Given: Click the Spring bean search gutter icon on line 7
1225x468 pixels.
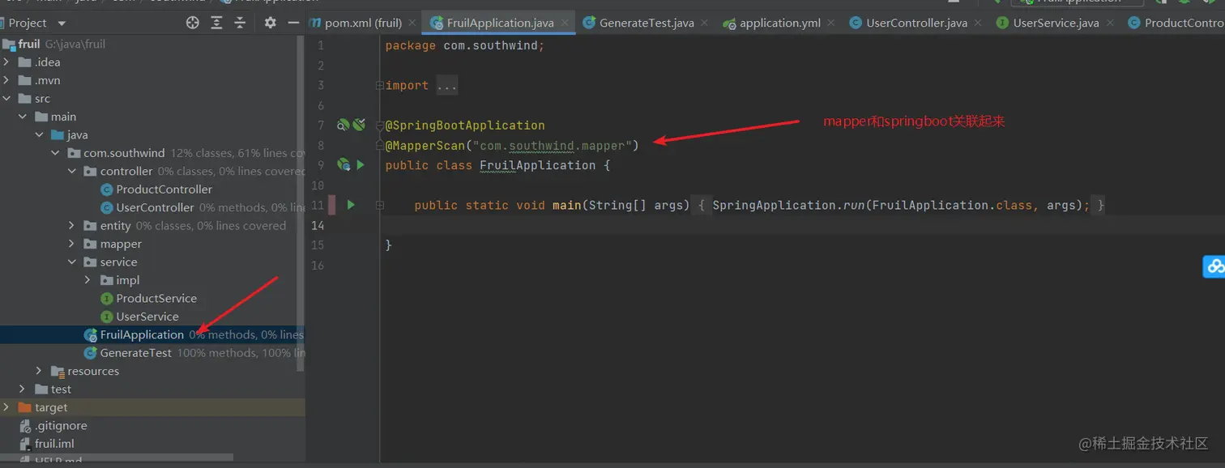Looking at the screenshot, I should [x=343, y=125].
